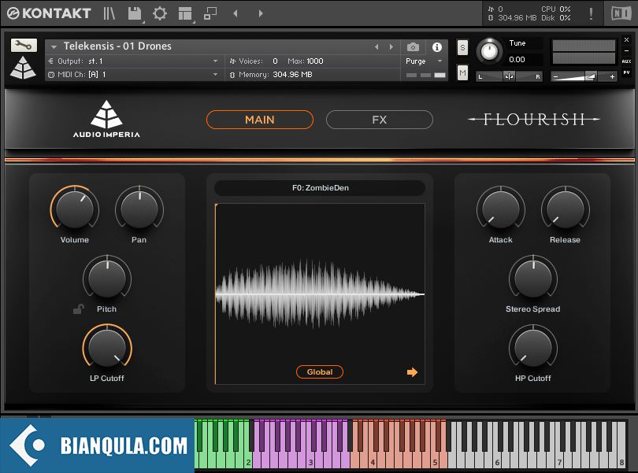Open Output st. 1 dropdown
This screenshot has height=473, width=638.
[x=215, y=61]
